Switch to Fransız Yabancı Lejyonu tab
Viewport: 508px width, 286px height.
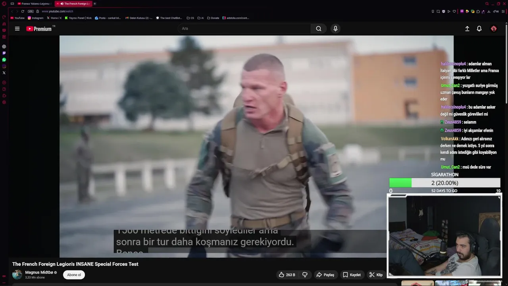(34, 4)
